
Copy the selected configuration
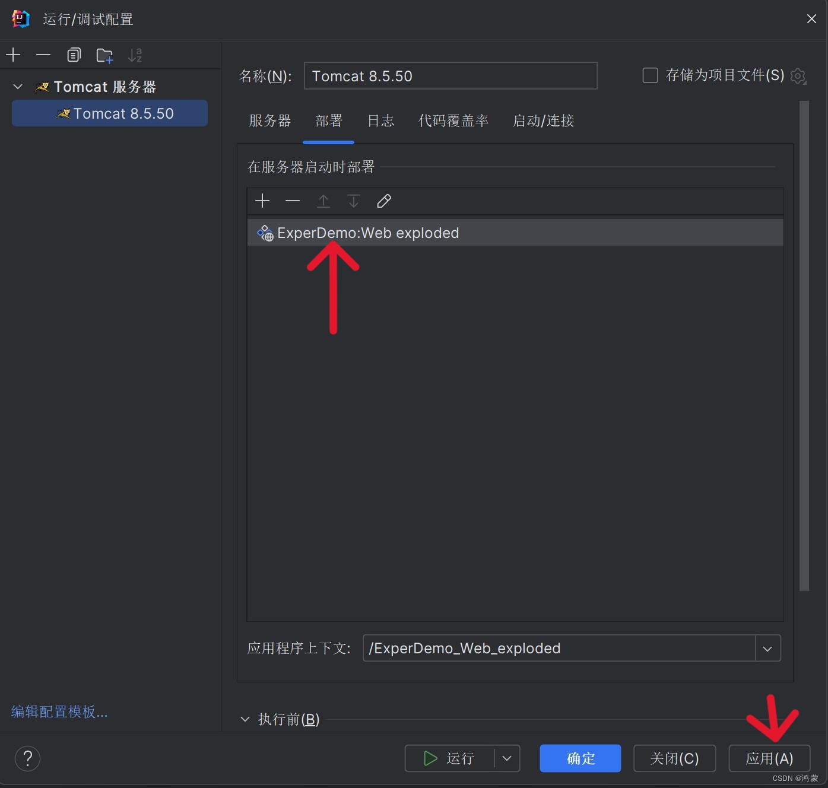pos(74,55)
